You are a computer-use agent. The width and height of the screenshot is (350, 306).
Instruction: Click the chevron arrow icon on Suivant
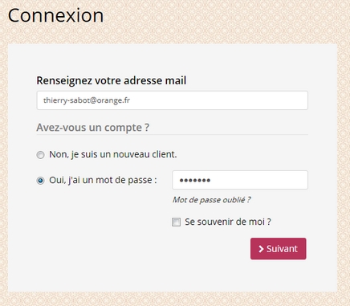tap(261, 249)
